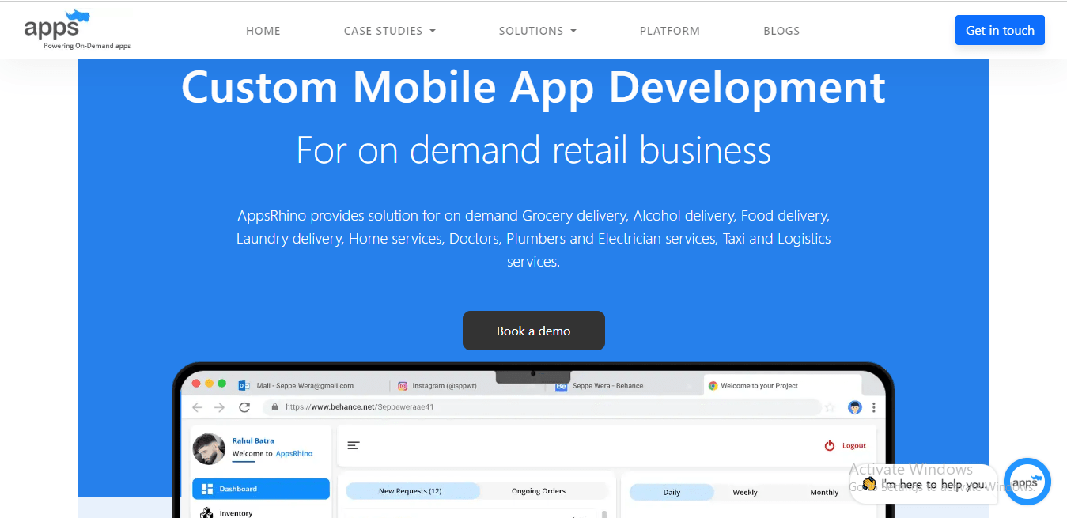
Task: Expand the CASE STUDIES dropdown
Action: tap(389, 31)
